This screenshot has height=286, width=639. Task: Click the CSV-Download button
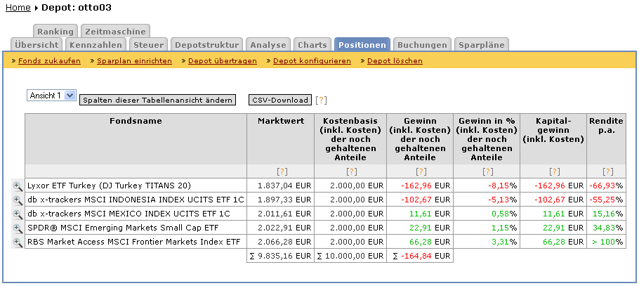click(x=280, y=100)
